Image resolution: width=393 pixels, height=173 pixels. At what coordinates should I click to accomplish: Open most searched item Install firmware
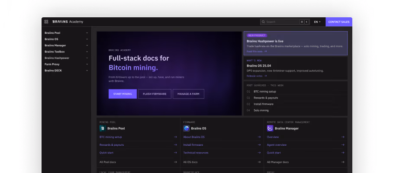click(x=264, y=104)
